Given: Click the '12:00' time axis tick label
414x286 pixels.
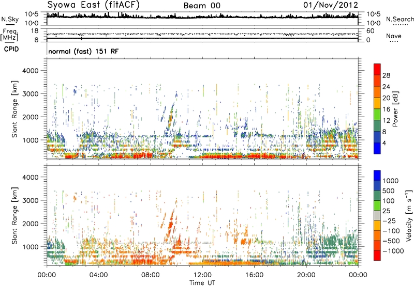Looking at the screenshot, I should (202, 275).
